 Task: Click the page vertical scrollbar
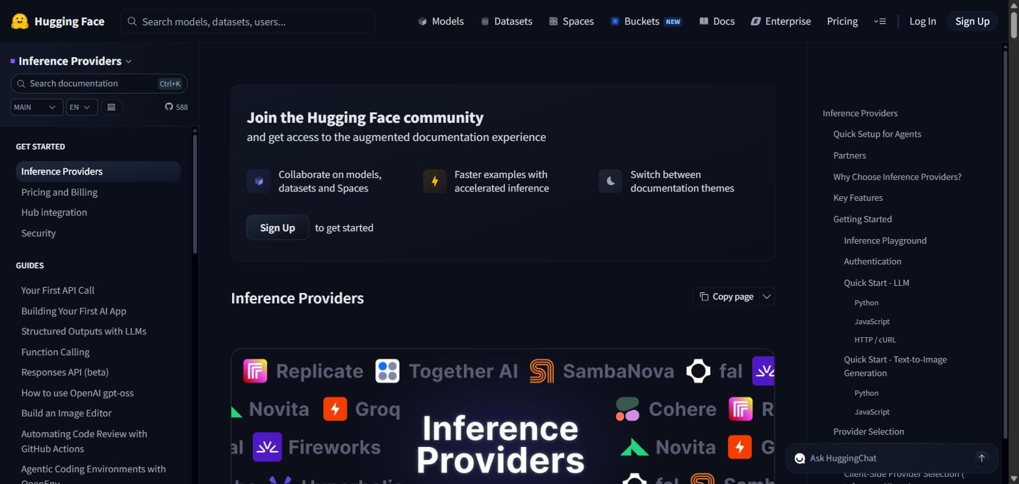tap(1014, 26)
